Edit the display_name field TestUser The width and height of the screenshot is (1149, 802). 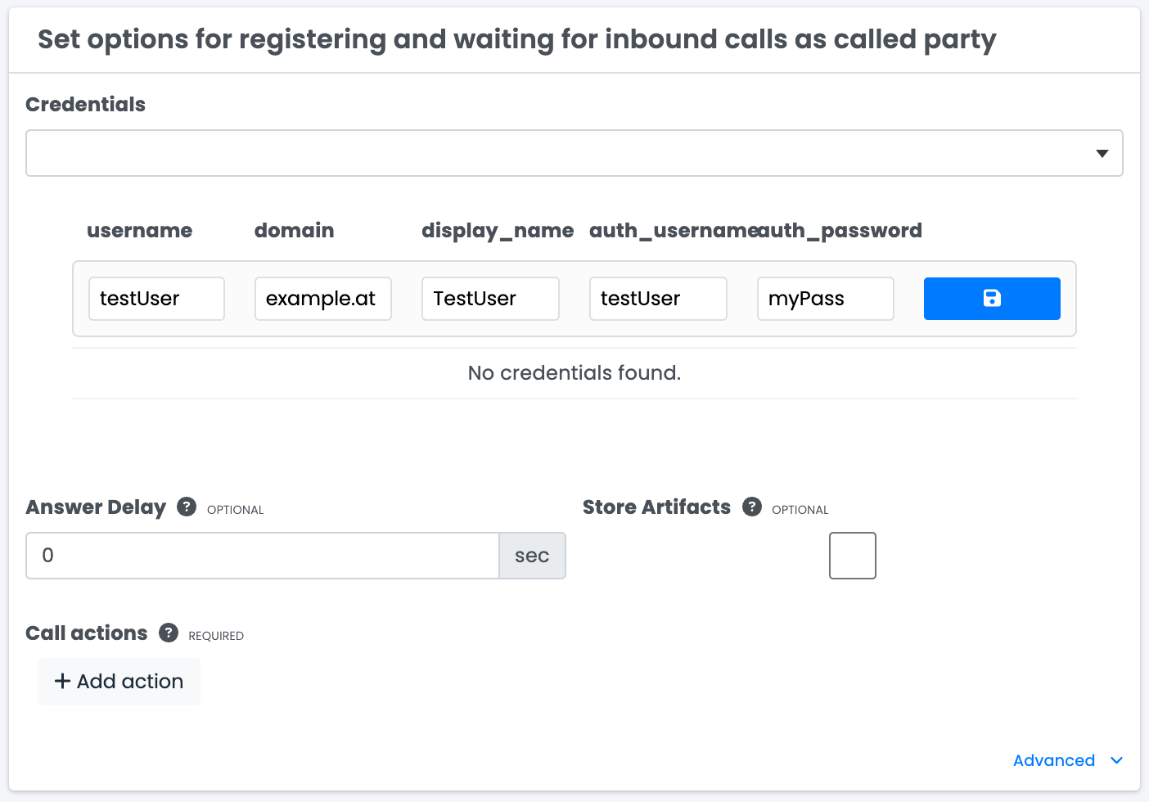click(490, 299)
